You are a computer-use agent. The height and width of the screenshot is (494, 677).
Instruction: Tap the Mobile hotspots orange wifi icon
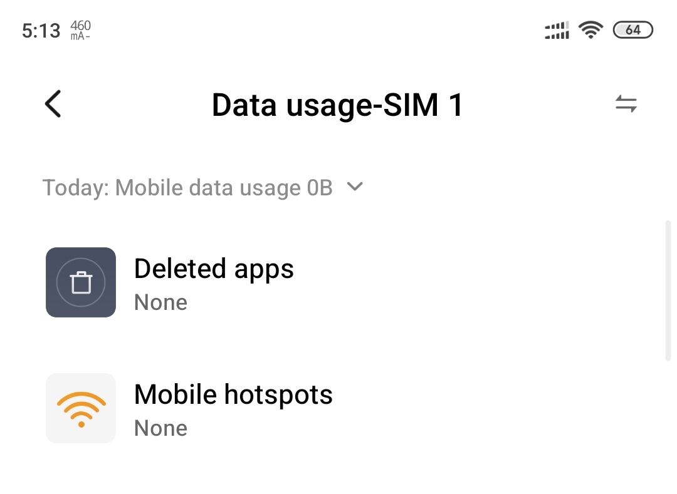coord(81,408)
